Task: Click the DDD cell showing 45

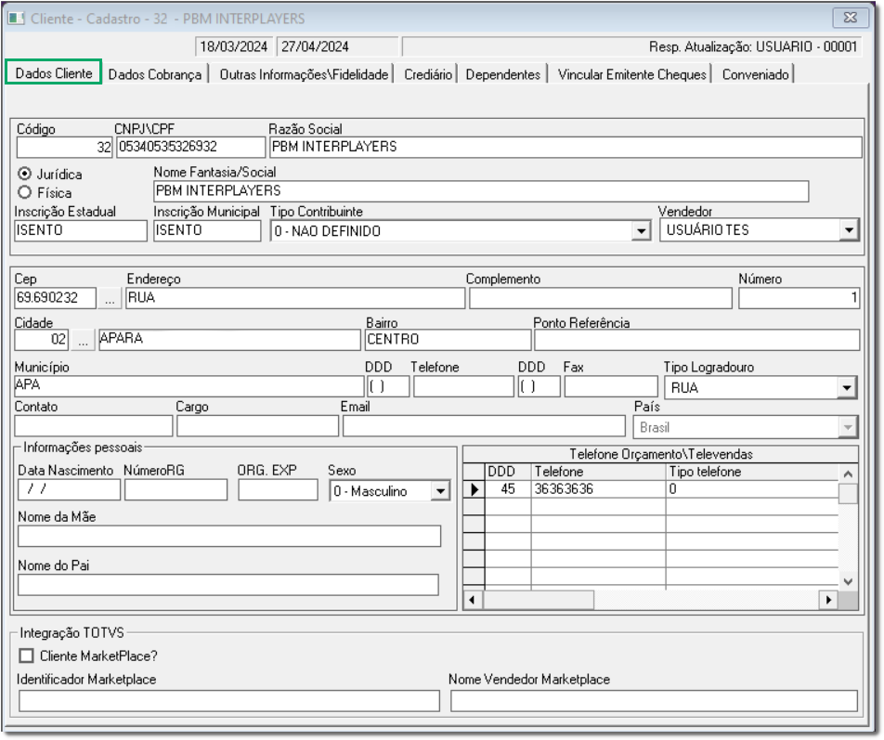Action: [x=508, y=489]
